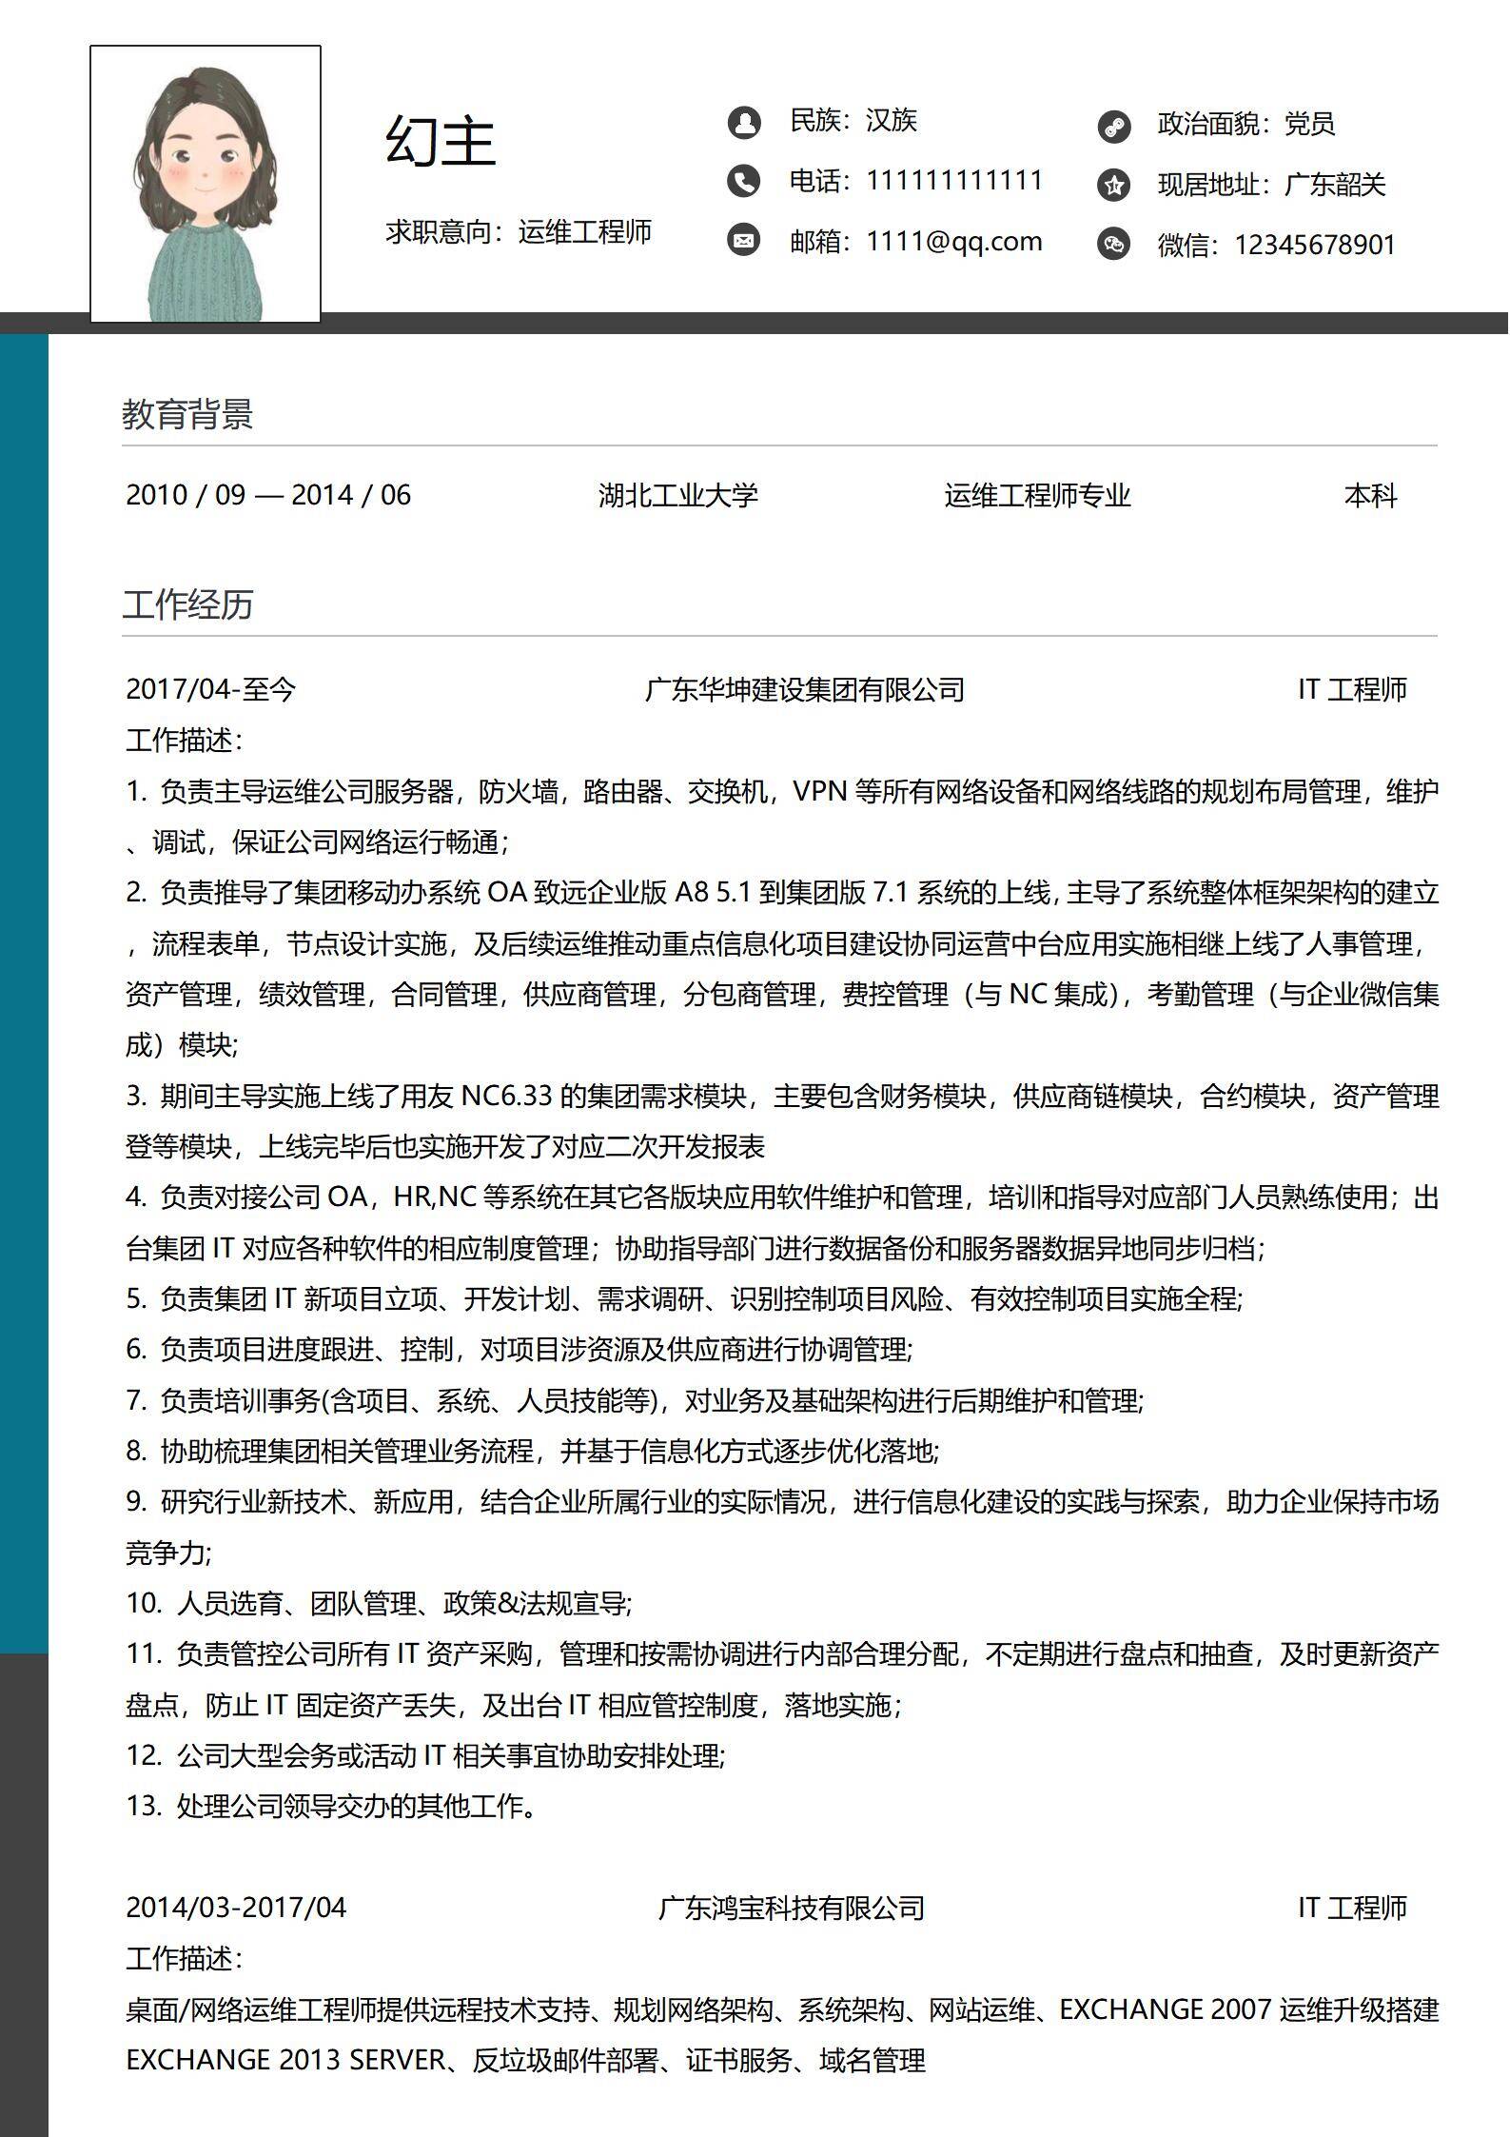Click the company name 广东华坤建设集团有限公司
The height and width of the screenshot is (2137, 1510).
click(804, 690)
